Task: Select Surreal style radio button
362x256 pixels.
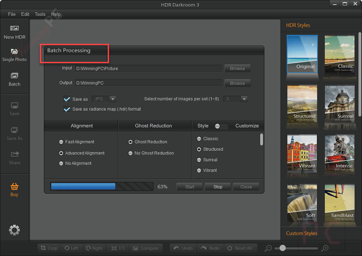Action: click(x=199, y=160)
